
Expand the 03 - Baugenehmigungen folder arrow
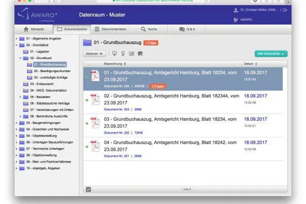pos(17,123)
